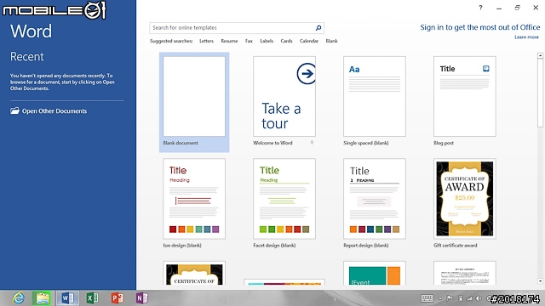Click the scrollbar up arrow
Viewport: 545px width, 306px height.
coord(540,55)
